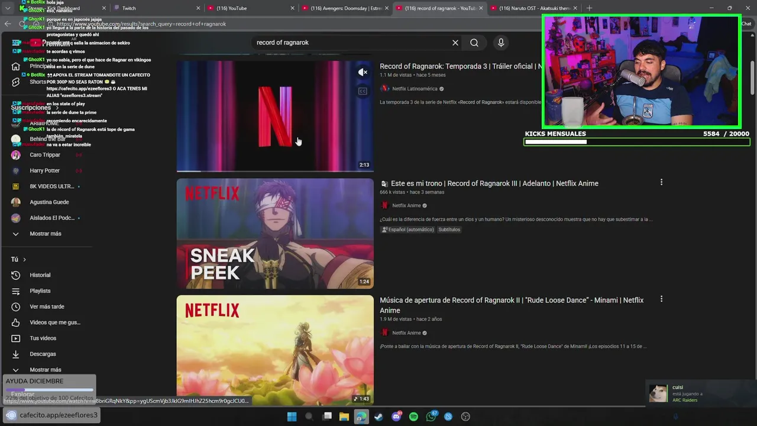Click the 'Español (automático)' badge
The height and width of the screenshot is (426, 757).
pyautogui.click(x=407, y=230)
